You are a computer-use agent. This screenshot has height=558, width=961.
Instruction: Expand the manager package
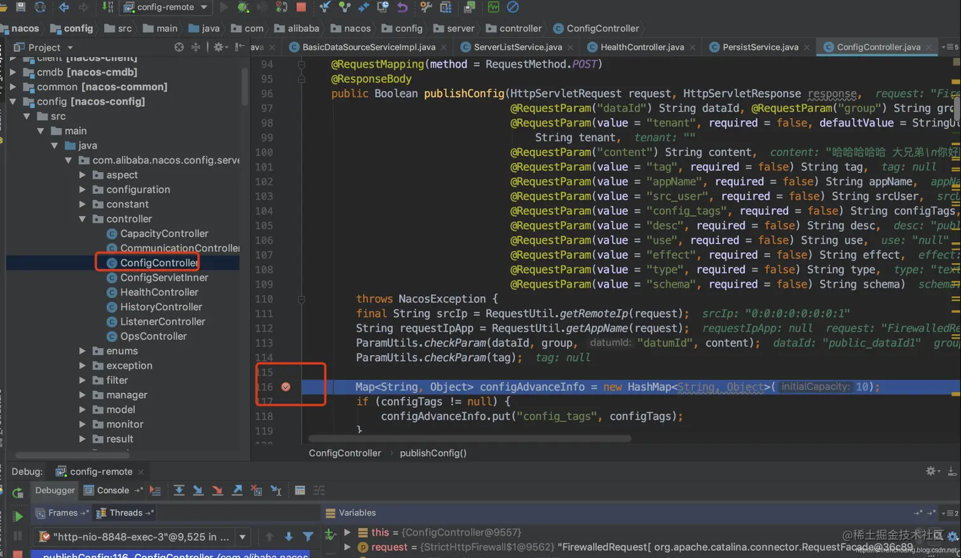tap(83, 395)
